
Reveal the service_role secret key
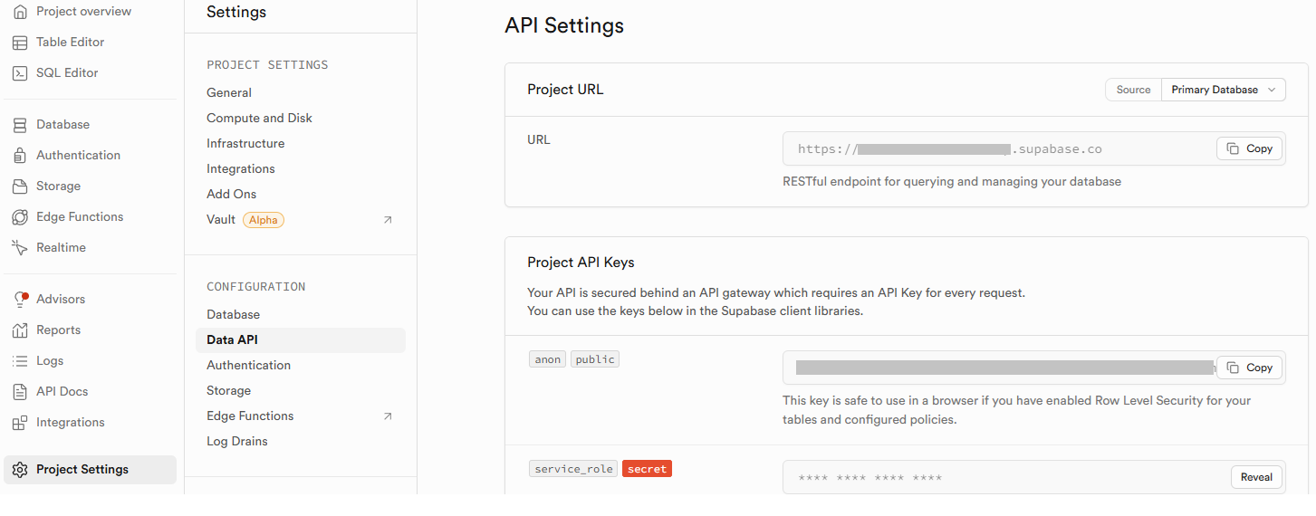pyautogui.click(x=1256, y=477)
